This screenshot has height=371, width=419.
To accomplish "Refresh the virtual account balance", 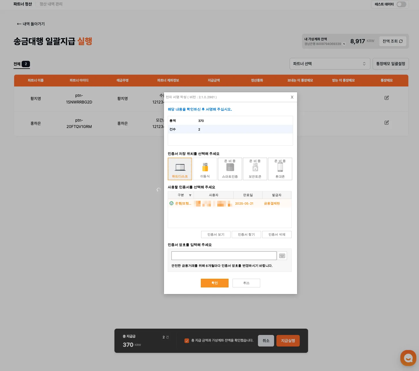I will 392,41.
